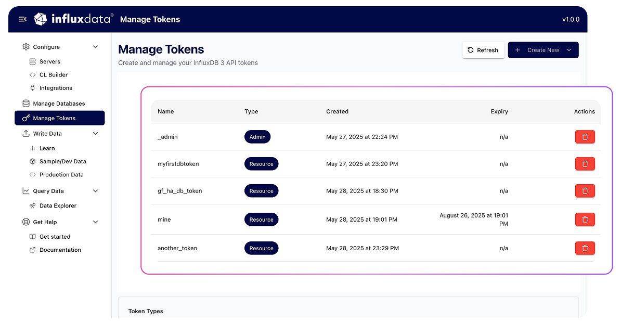621x335 pixels.
Task: Click the InfluxData logo in header
Action: tap(74, 19)
